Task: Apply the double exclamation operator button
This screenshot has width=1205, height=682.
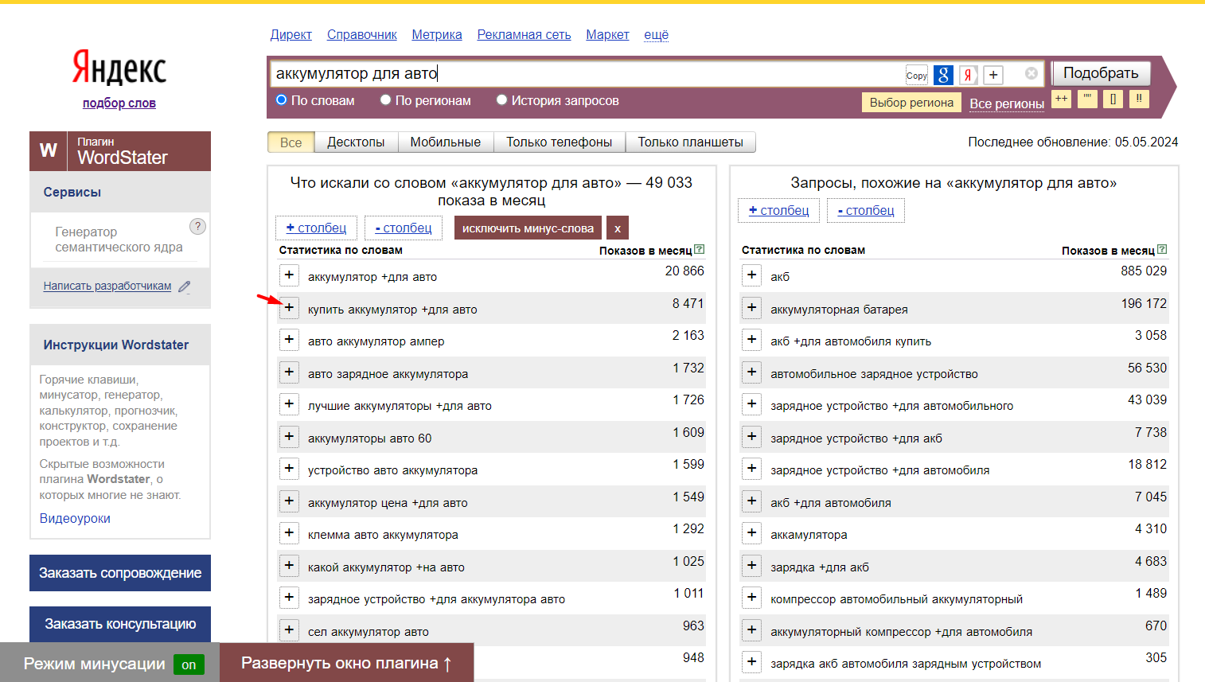Action: (x=1139, y=99)
